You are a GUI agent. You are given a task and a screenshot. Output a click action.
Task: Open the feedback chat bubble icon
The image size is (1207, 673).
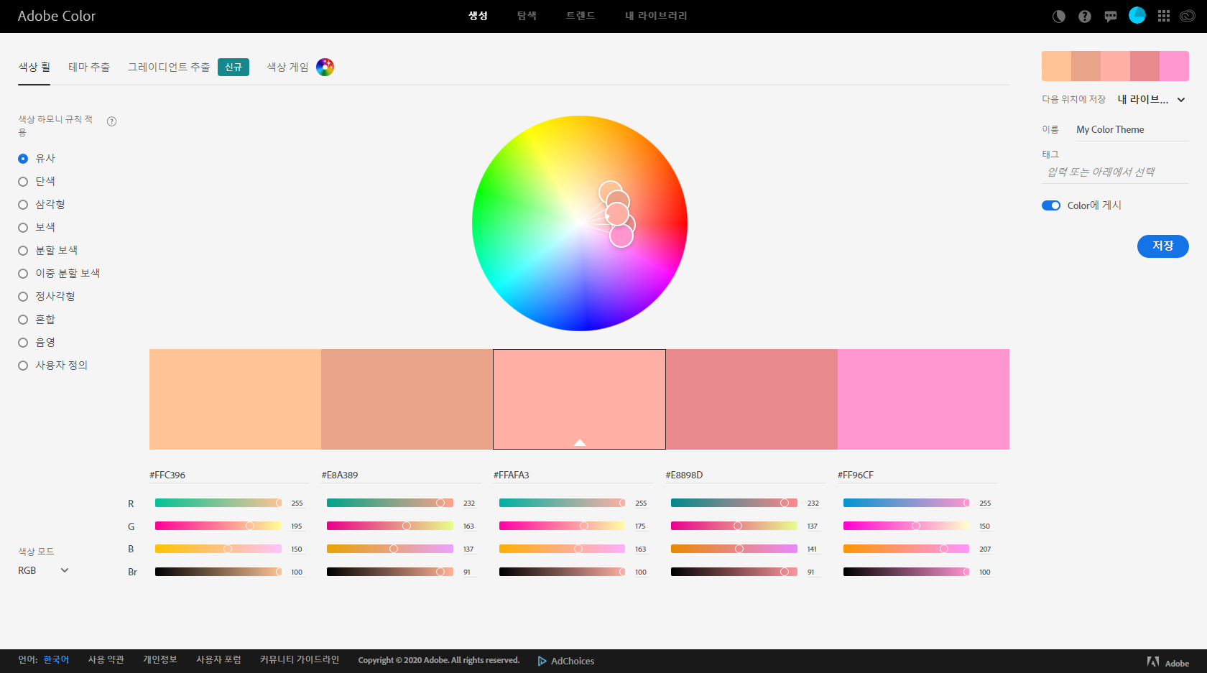(1111, 16)
